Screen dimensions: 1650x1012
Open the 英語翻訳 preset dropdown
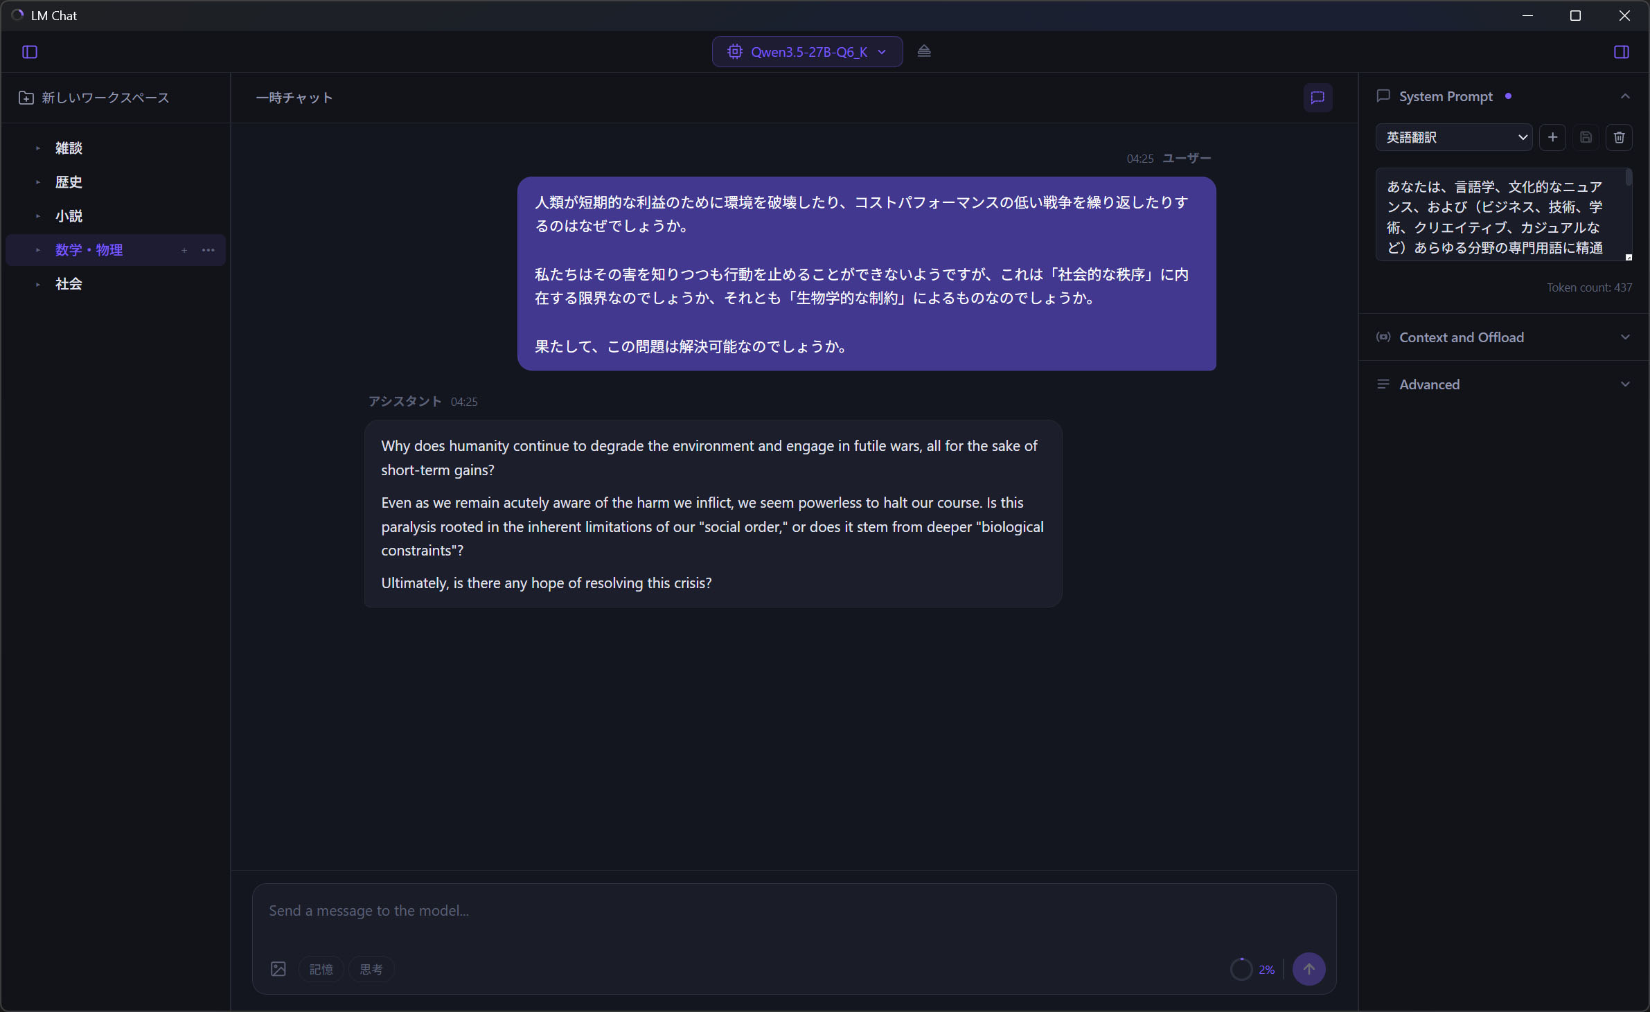pyautogui.click(x=1454, y=137)
